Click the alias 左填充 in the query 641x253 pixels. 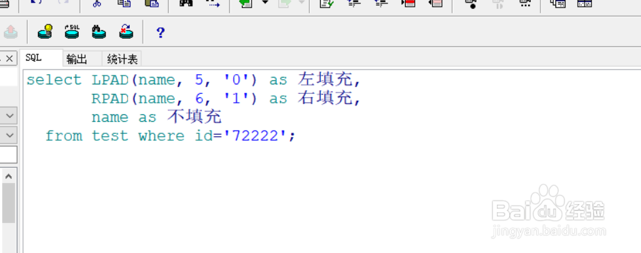(326, 80)
